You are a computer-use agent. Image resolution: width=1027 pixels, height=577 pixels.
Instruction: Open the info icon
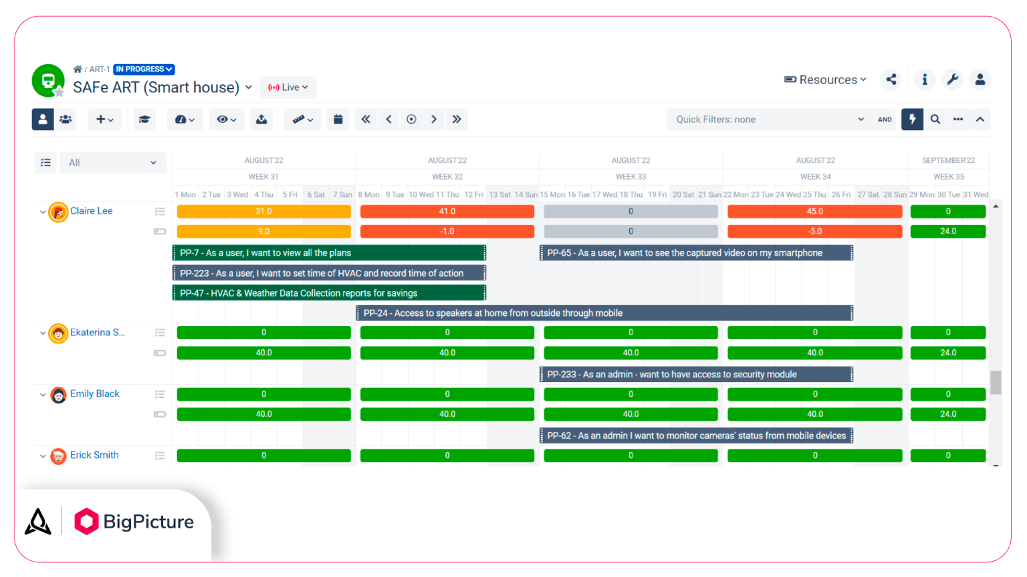[925, 79]
